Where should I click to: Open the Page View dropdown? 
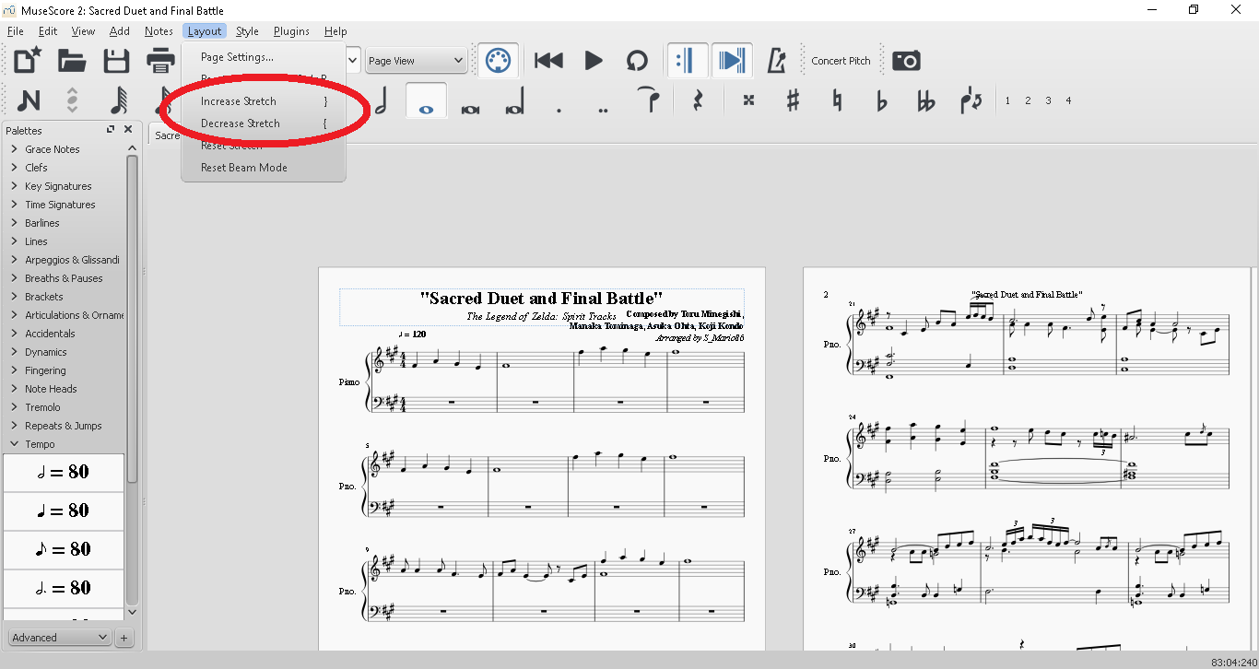[x=416, y=61]
